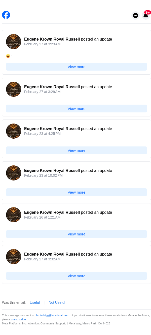151x335 pixels.
Task: Mark this email as Not Useful
Action: coord(57,302)
